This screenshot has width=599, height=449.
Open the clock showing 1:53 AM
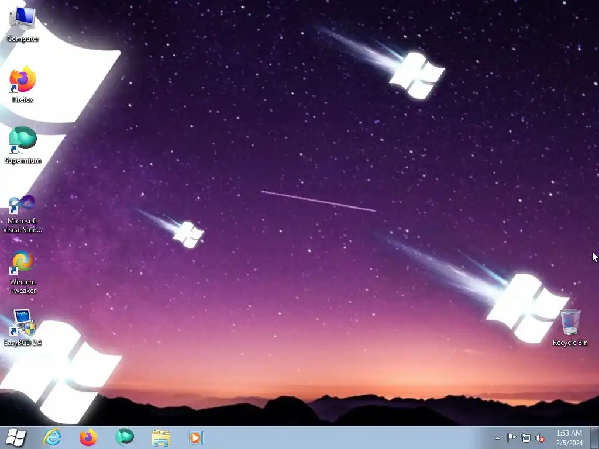569,438
